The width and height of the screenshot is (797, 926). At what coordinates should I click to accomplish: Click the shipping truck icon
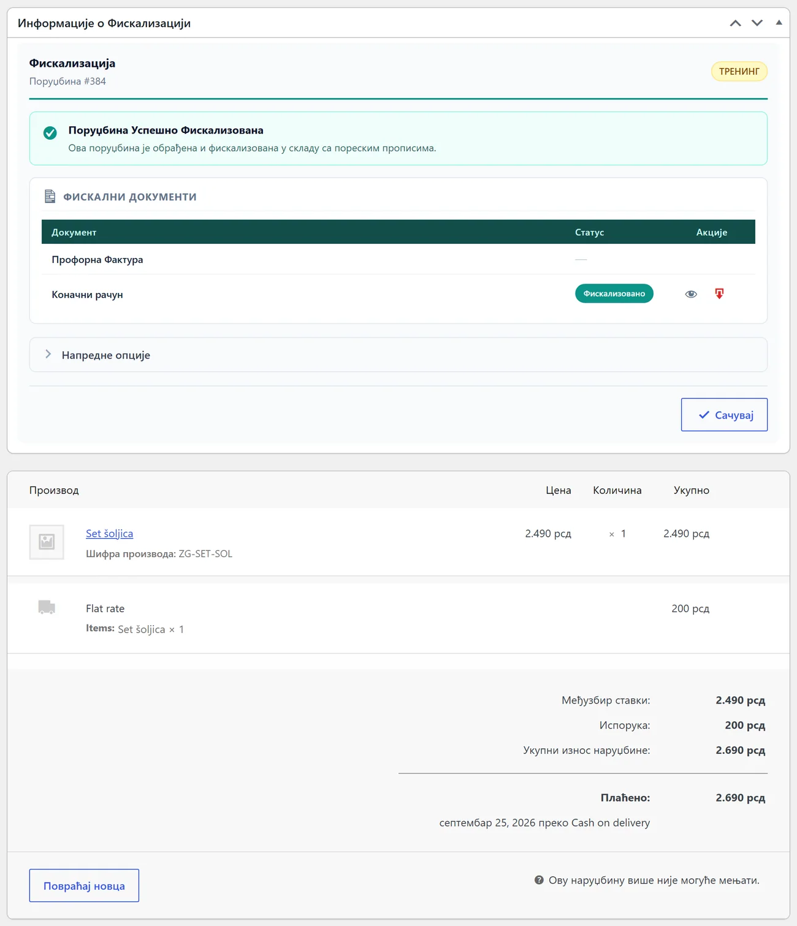47,607
